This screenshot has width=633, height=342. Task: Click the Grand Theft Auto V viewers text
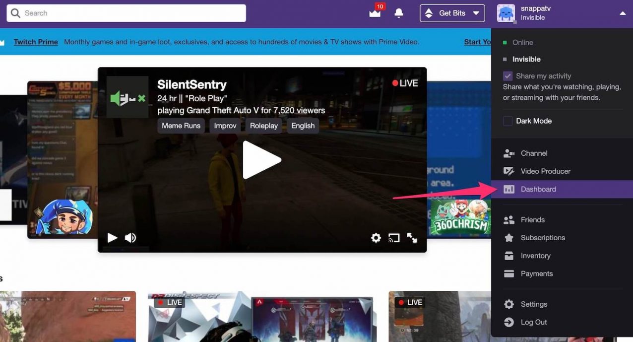[241, 110]
